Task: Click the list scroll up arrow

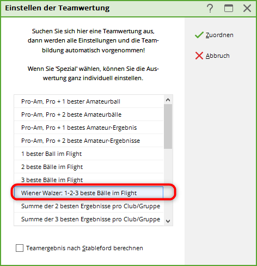Action: point(168,100)
